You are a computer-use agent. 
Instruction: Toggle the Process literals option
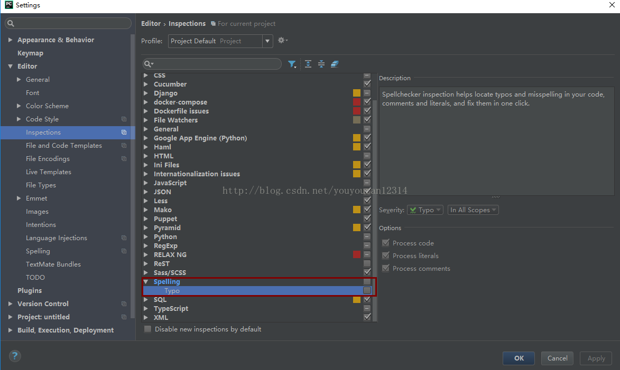[386, 255]
